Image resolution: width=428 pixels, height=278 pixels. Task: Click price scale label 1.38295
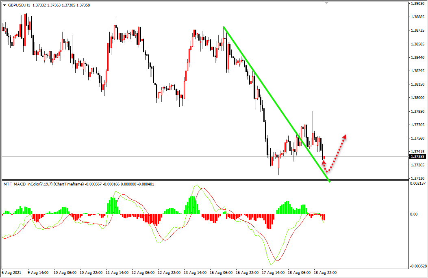[417, 71]
